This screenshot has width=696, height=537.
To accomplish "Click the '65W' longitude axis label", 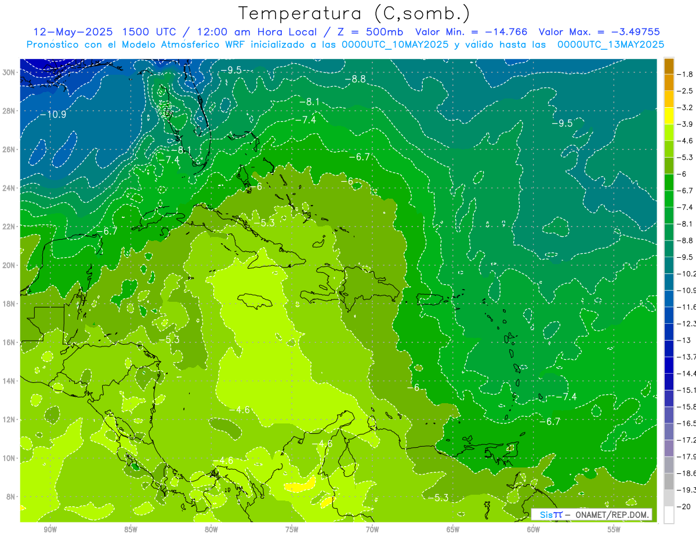I will [x=453, y=529].
